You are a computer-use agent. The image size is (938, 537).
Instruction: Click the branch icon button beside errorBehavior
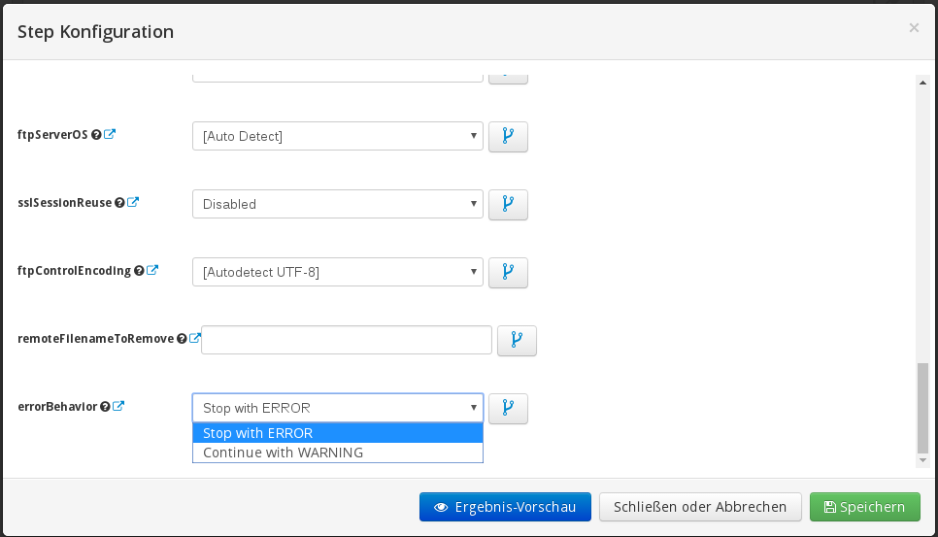[507, 409]
